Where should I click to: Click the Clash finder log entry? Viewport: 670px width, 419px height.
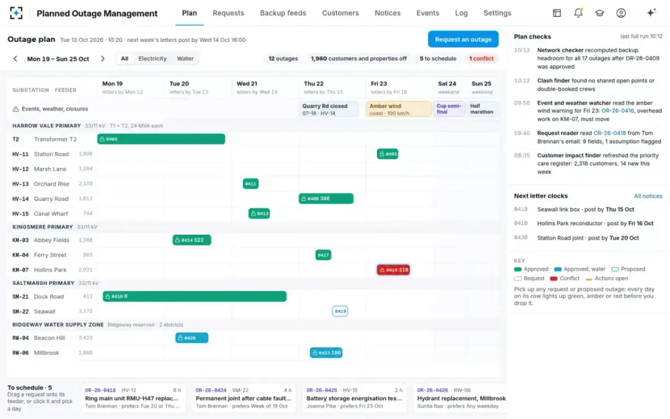coord(588,84)
